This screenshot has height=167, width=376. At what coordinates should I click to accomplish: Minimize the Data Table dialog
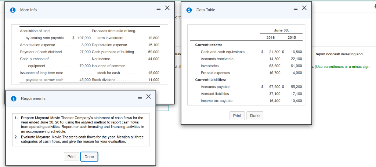click(x=296, y=9)
